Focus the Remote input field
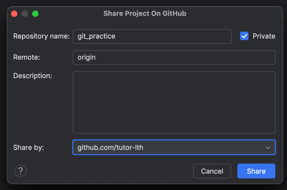Image resolution: width=287 pixels, height=190 pixels. 185,57
